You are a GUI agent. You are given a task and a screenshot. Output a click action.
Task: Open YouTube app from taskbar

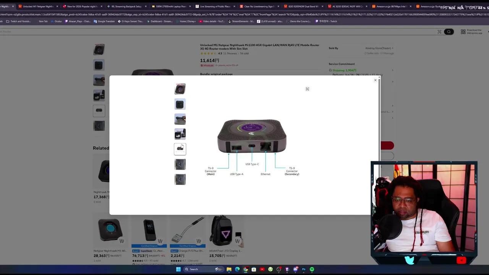pyautogui.click(x=262, y=269)
